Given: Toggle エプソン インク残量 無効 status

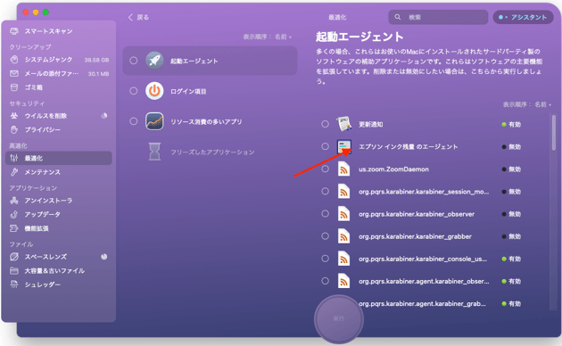Looking at the screenshot, I should [511, 147].
